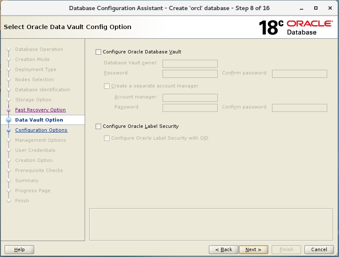Click the Database Operation step indicator
339x257 pixels.
pos(9,49)
